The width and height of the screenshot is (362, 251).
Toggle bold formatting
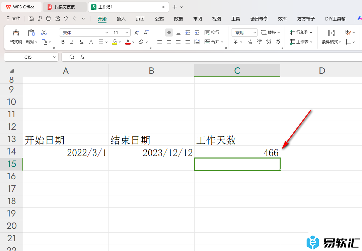[x=63, y=42]
